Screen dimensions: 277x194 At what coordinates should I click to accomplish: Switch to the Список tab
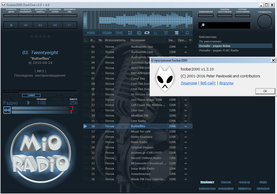(x=226, y=182)
